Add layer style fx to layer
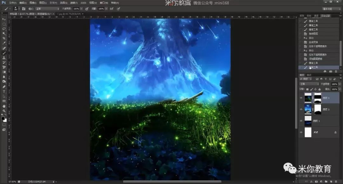The image size is (343, 184). coord(311,181)
